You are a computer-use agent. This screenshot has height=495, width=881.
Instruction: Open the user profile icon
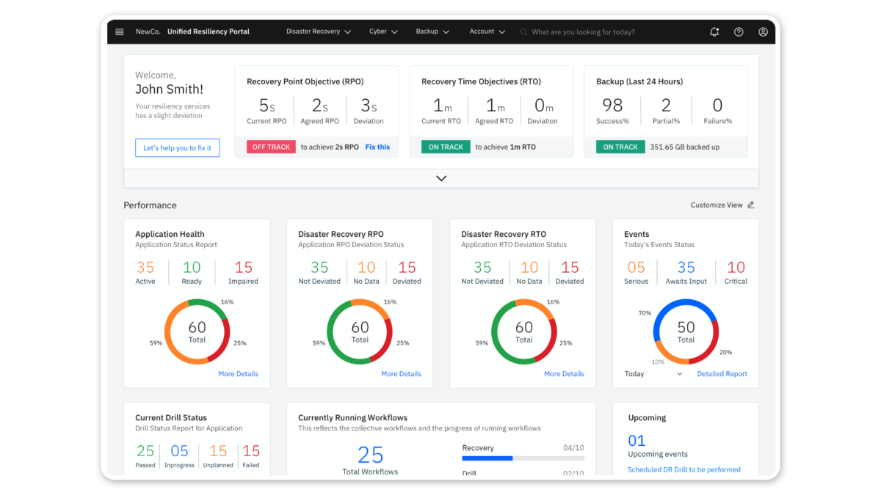(763, 32)
